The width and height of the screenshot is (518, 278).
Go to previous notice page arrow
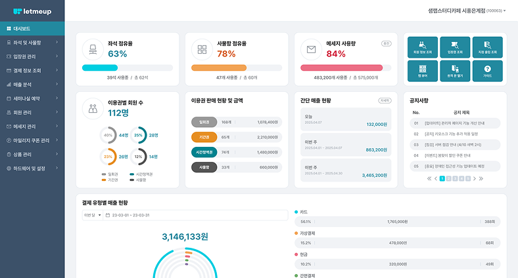click(x=436, y=178)
